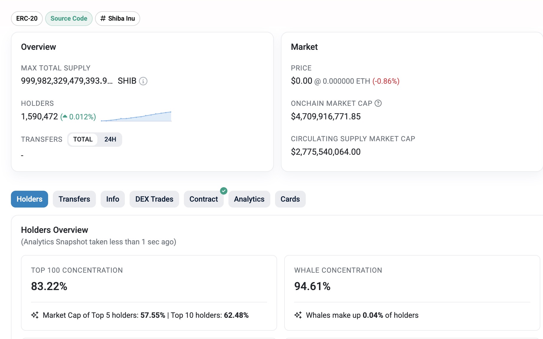Click the holders growth sparkline chart
Viewport: 543px width, 339px height.
[x=136, y=116]
